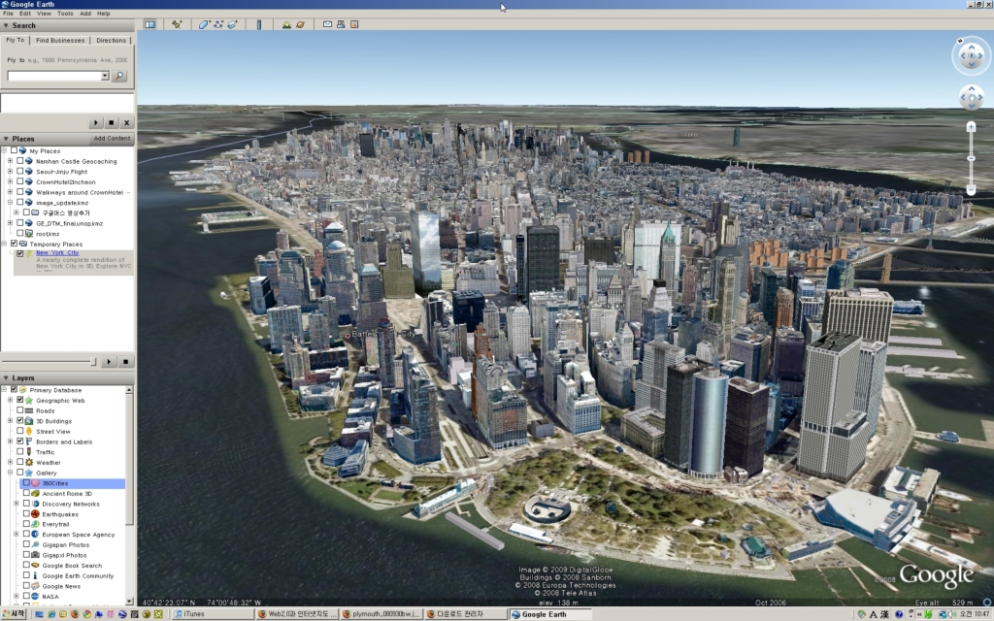View the location in Google Maps
The height and width of the screenshot is (621, 994).
tap(354, 24)
